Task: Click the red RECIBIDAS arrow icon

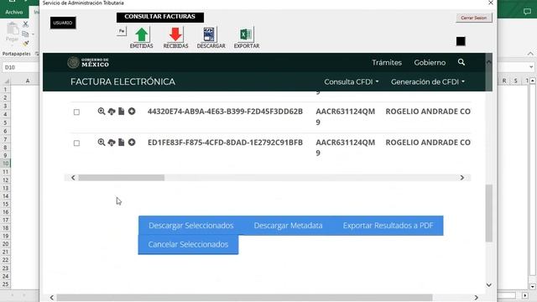Action: (175, 35)
